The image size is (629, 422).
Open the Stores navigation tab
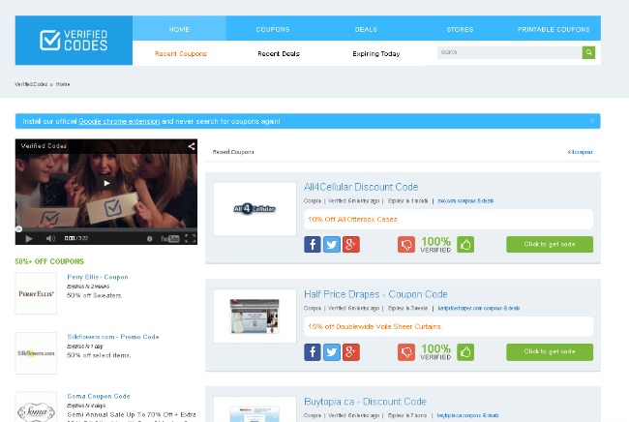pyautogui.click(x=460, y=29)
